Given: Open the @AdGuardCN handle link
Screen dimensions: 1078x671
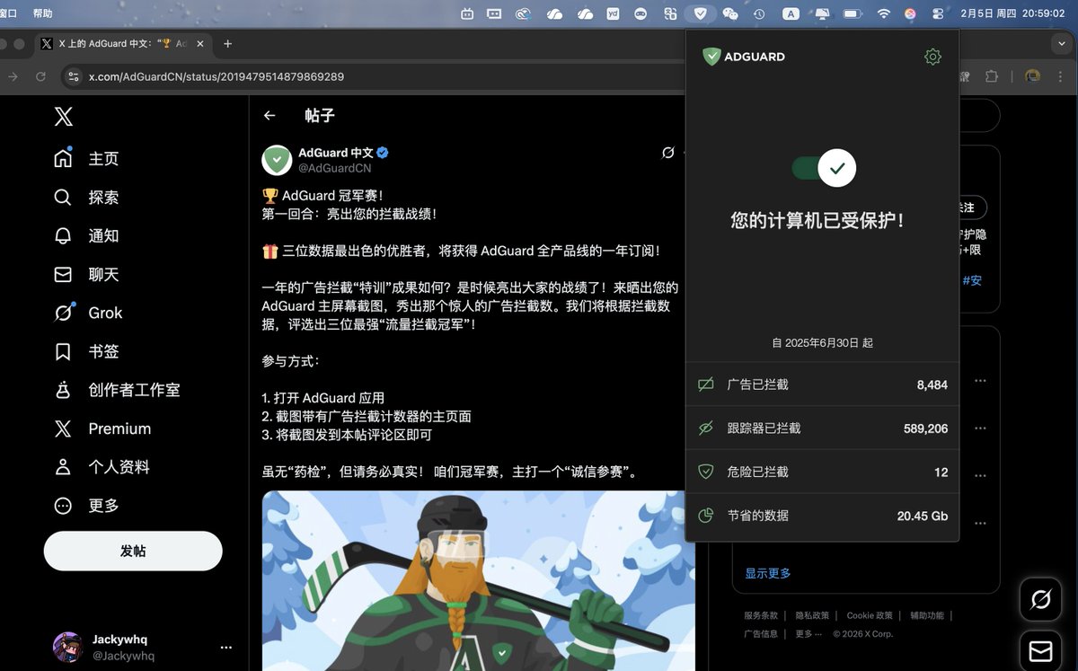Looking at the screenshot, I should (x=334, y=168).
